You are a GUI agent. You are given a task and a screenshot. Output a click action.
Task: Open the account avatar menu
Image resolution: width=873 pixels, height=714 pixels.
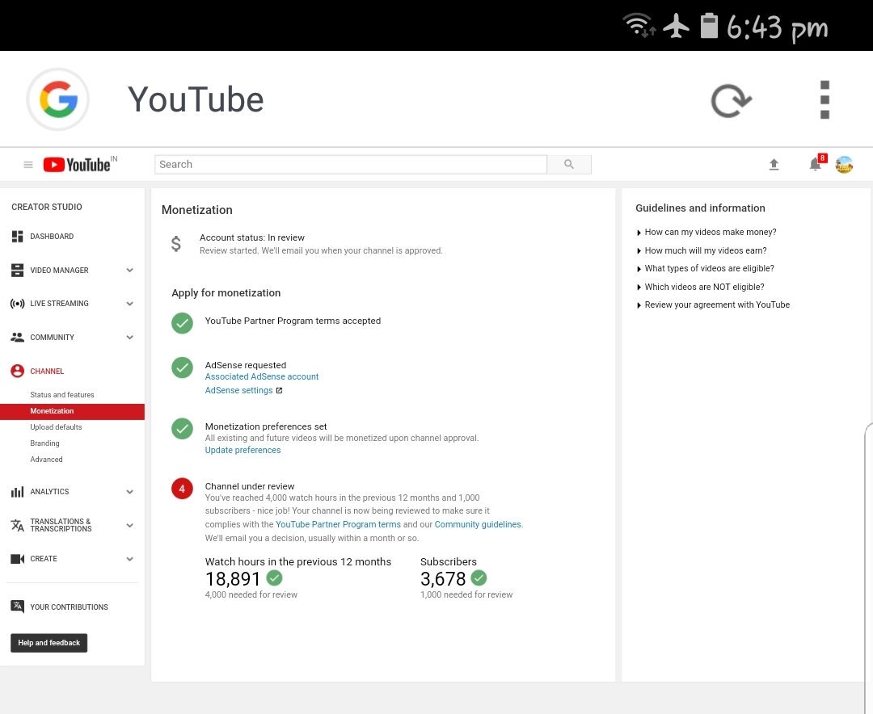click(844, 164)
